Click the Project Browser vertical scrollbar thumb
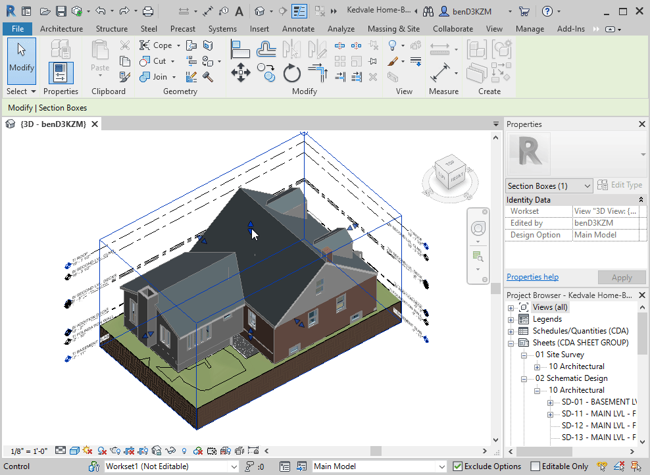 pos(641,334)
